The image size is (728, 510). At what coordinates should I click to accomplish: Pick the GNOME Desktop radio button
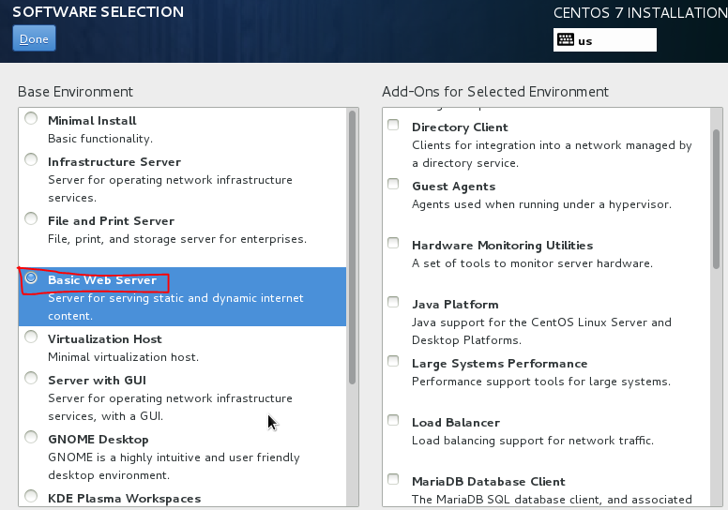click(31, 437)
